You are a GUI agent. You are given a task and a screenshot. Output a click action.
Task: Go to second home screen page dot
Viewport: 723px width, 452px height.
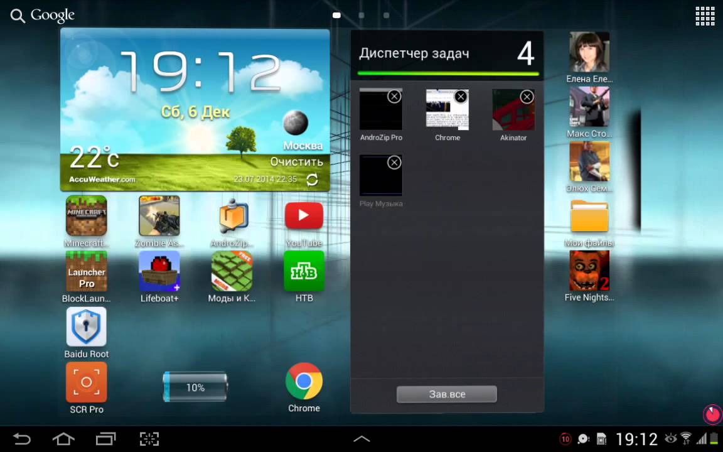click(x=361, y=15)
